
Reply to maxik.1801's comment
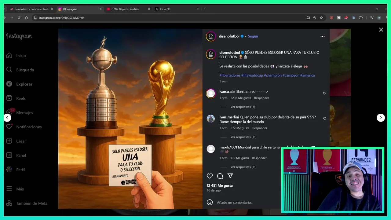coord(259,158)
